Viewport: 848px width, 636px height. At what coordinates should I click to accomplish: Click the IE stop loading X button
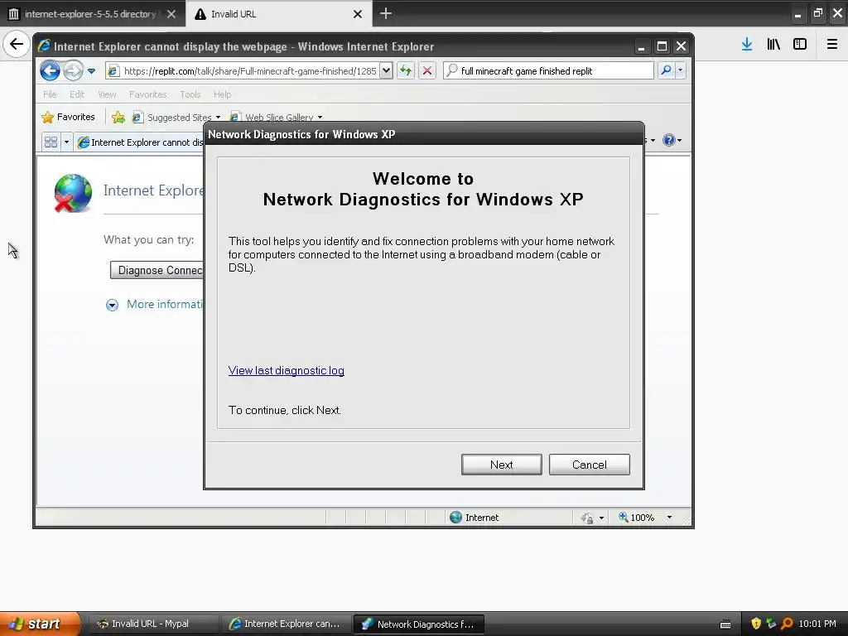click(x=427, y=71)
